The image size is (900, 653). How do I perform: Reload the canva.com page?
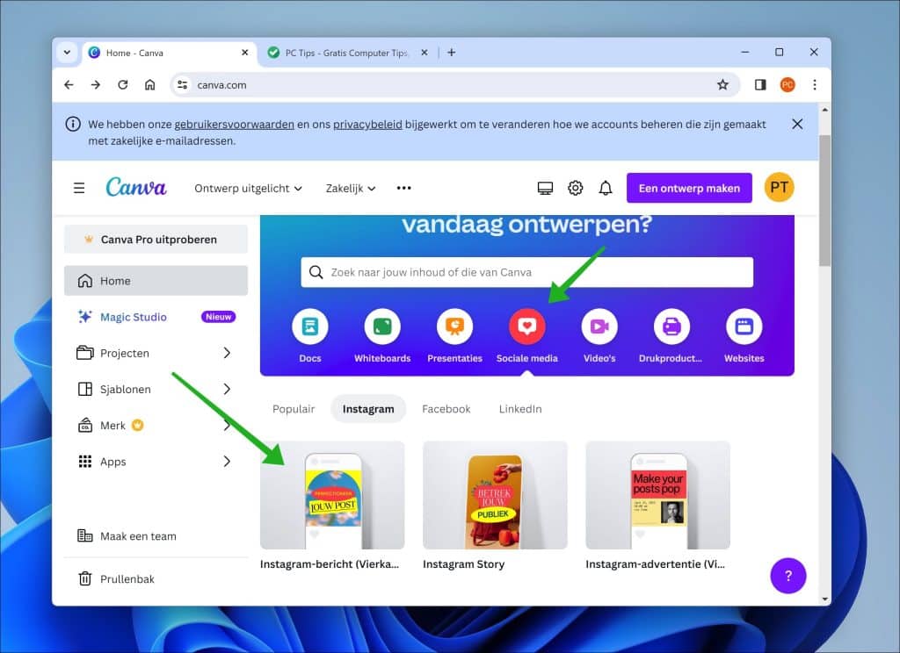(x=123, y=85)
